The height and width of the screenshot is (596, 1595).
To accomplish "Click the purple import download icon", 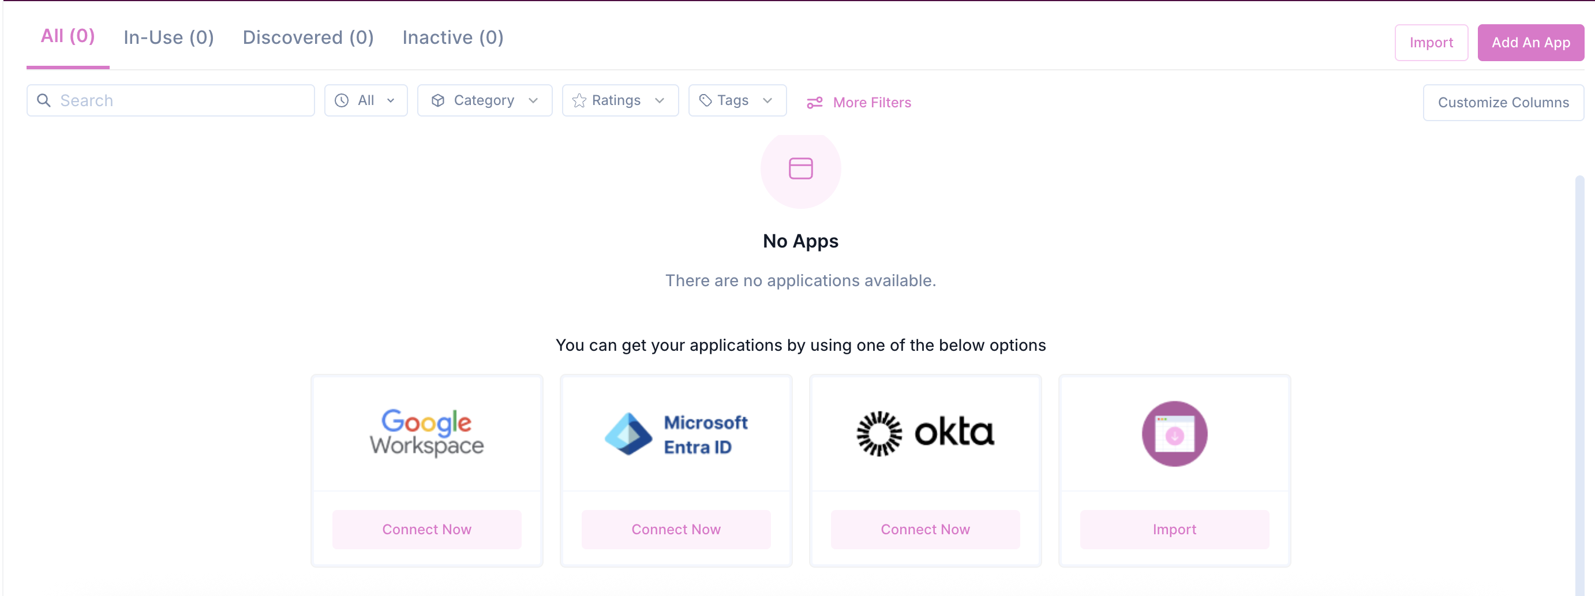I will pos(1174,434).
